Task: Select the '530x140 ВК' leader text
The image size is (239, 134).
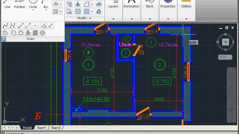Action: (96, 99)
